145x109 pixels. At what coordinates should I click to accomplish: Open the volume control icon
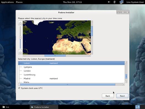click(109, 2)
